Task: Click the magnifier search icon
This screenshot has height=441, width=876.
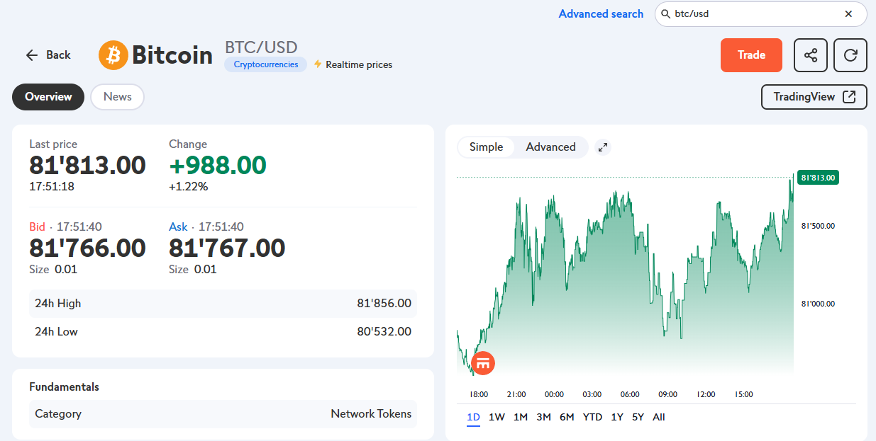Action: pyautogui.click(x=665, y=13)
